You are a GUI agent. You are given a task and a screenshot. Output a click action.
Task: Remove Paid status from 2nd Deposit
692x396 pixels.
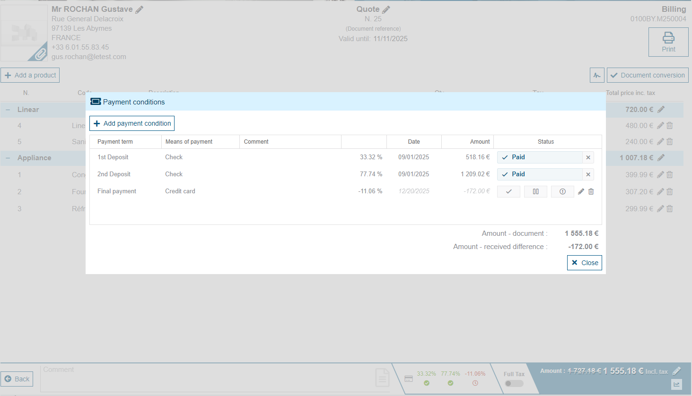click(588, 174)
